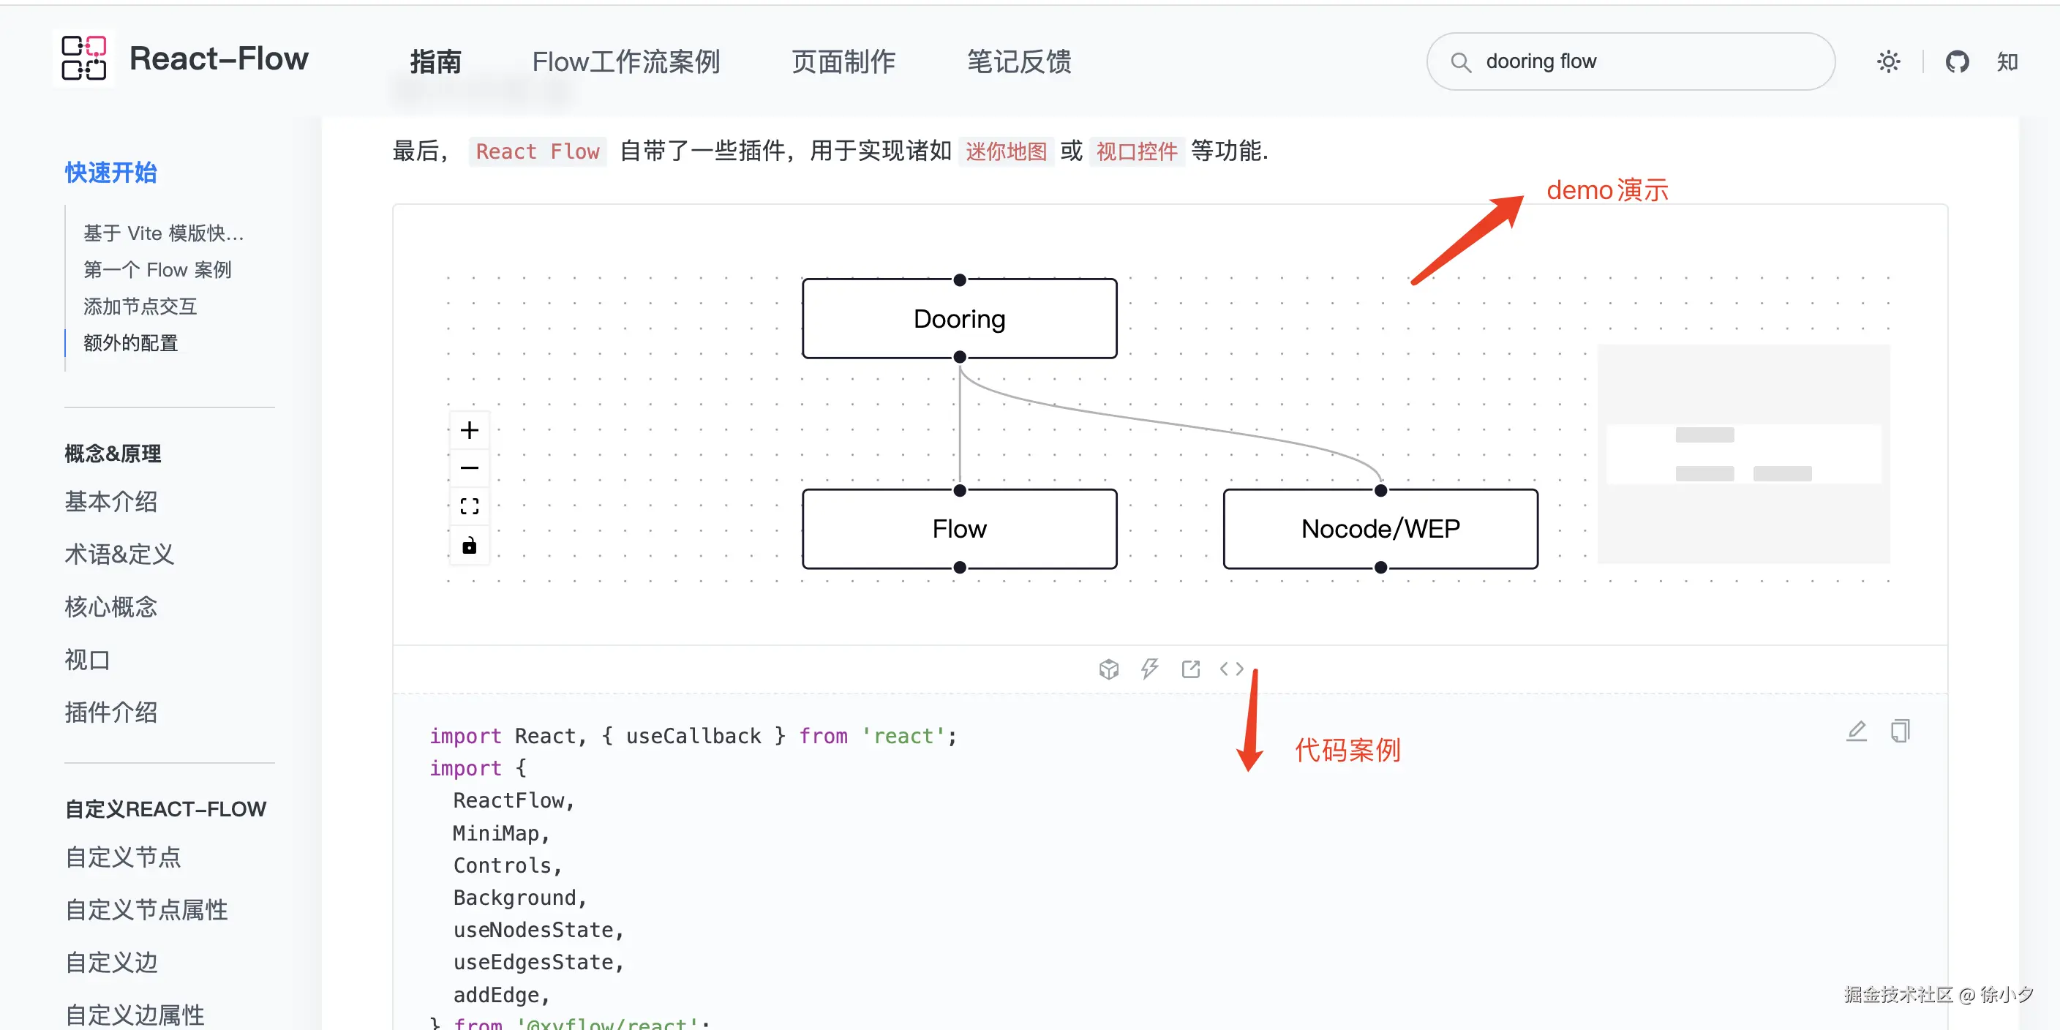The image size is (2060, 1030).
Task: Click the zoom in plus control
Action: (470, 430)
